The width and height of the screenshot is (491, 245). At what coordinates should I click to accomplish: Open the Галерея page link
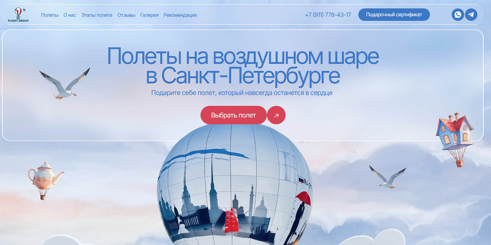149,15
